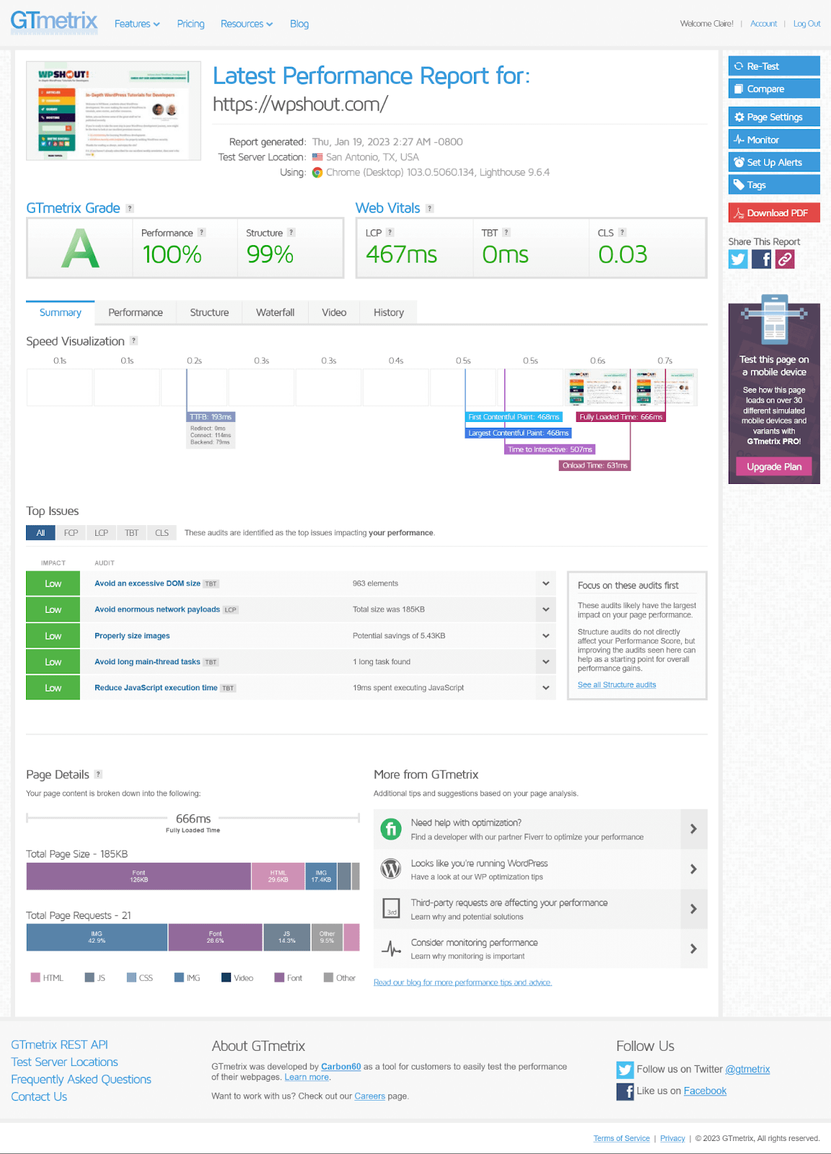Expand the enormous network payloads audit
831x1154 pixels.
tap(546, 609)
